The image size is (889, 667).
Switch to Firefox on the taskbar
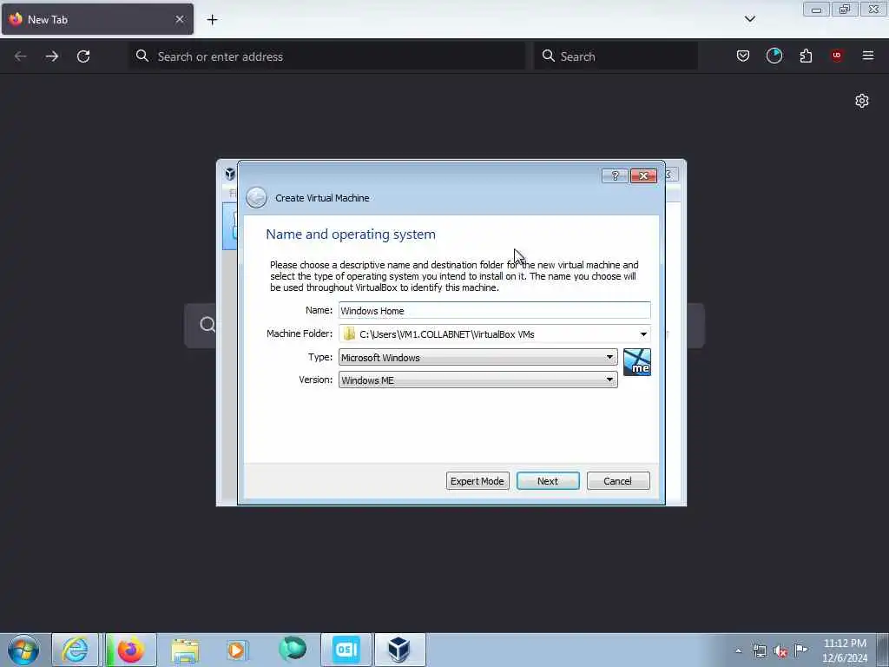130,650
